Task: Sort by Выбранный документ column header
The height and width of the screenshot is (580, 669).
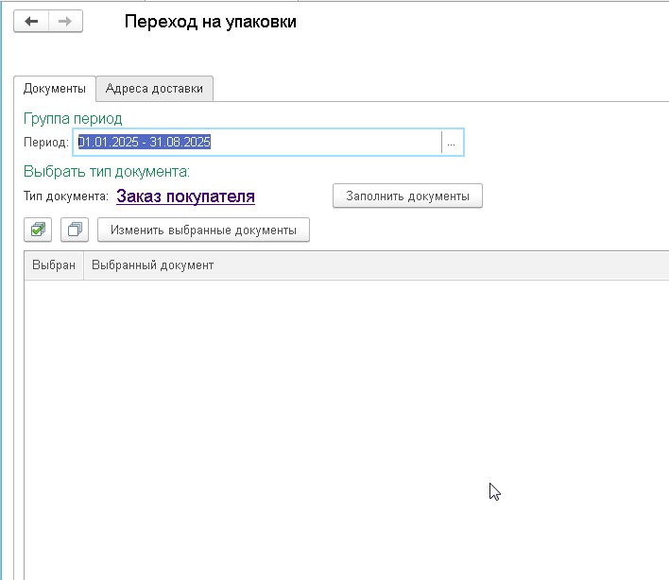Action: tap(152, 265)
